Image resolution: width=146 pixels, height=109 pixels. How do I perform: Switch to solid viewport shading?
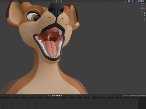click(140, 1)
